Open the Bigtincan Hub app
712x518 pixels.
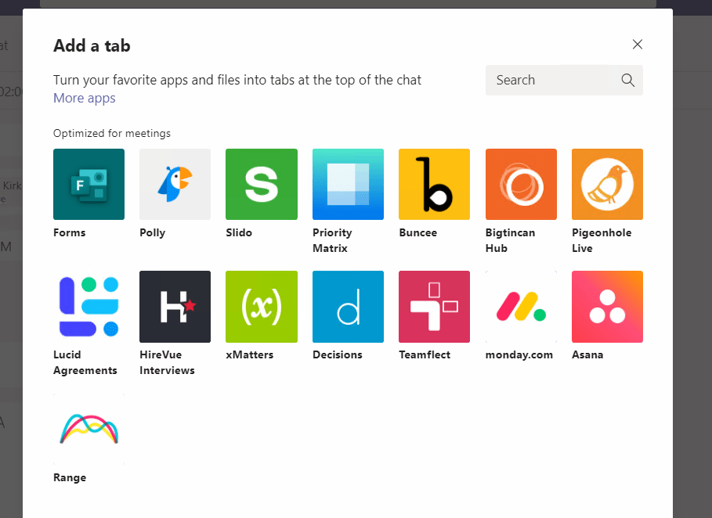tap(521, 184)
